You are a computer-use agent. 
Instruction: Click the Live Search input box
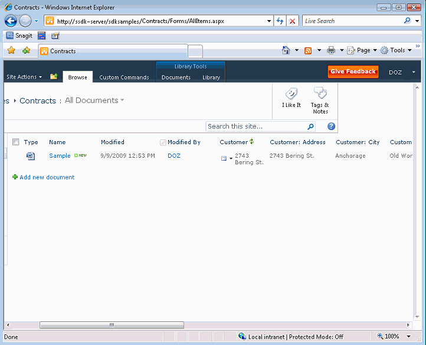coord(352,21)
